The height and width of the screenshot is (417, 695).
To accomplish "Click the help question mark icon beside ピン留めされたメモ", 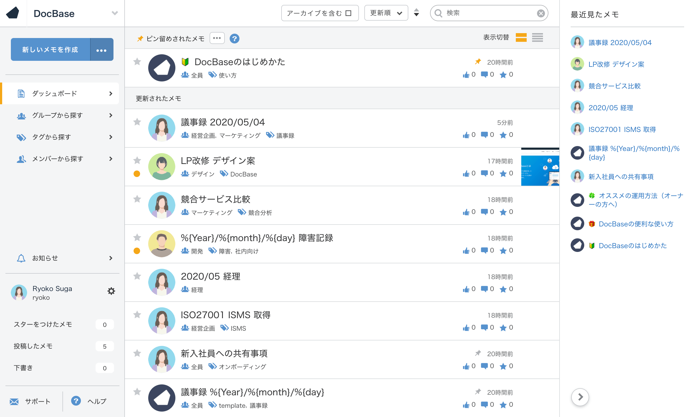I will click(x=235, y=39).
